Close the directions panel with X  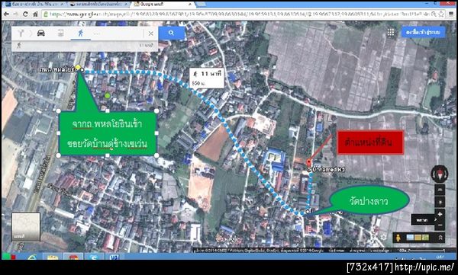coord(150,34)
